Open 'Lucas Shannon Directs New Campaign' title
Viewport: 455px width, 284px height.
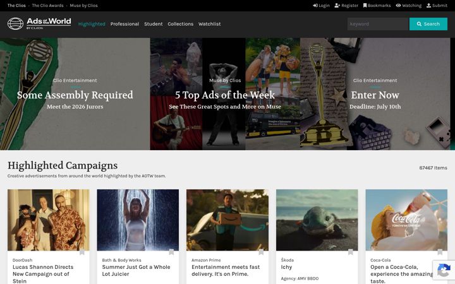click(x=43, y=274)
